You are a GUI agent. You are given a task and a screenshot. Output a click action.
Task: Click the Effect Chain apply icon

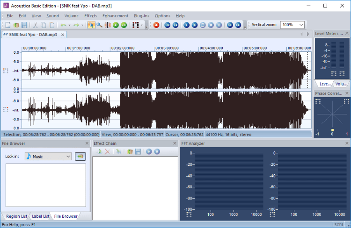tap(119, 151)
